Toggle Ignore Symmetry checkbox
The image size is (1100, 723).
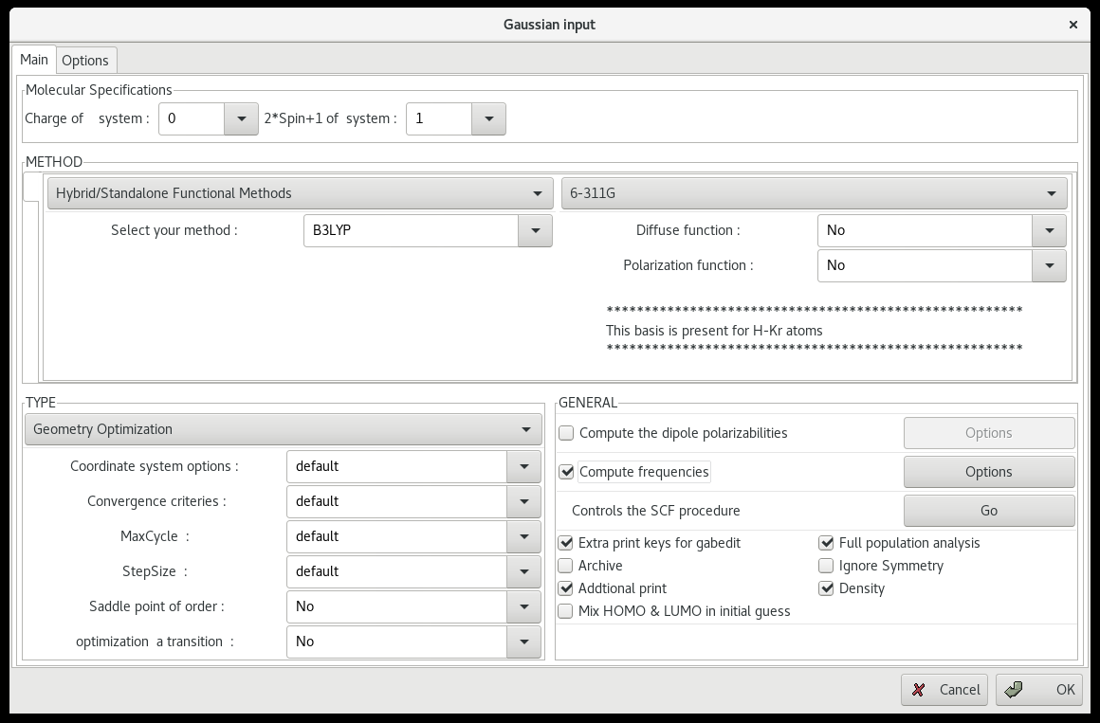click(x=826, y=566)
